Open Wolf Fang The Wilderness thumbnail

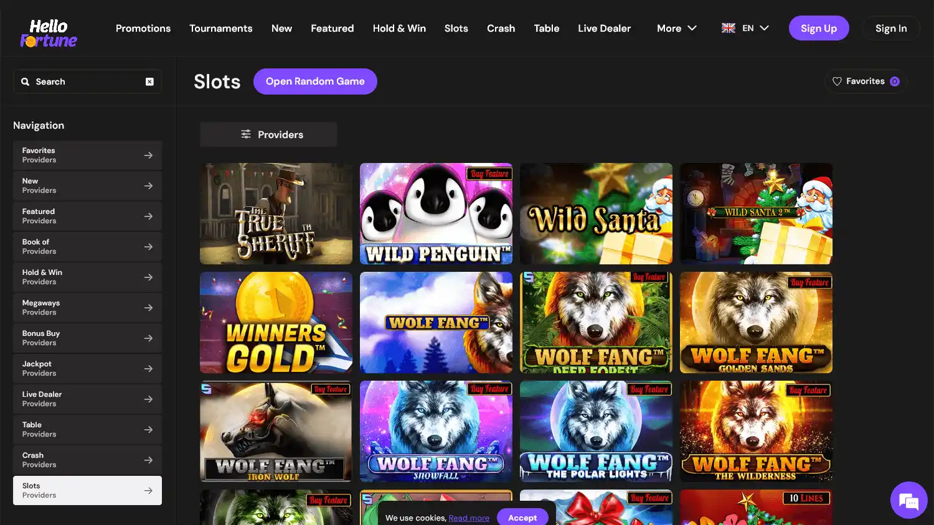tap(756, 432)
